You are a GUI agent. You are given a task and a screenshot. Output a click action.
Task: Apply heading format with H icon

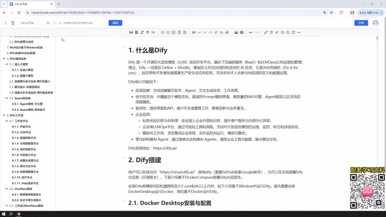pos(131,33)
